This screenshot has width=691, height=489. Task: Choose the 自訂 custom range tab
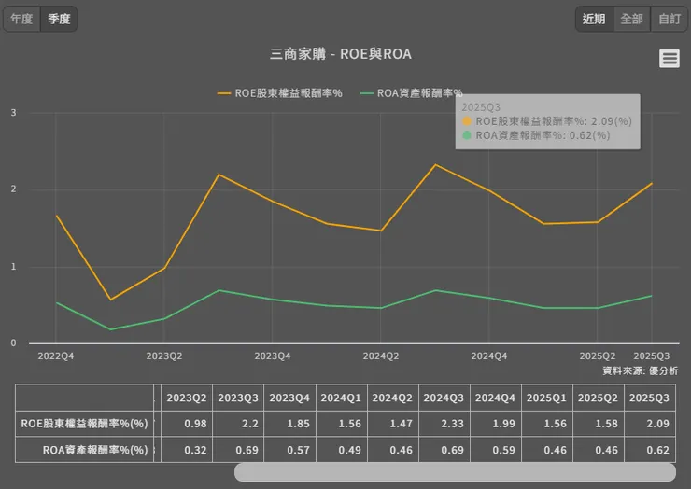(x=670, y=19)
